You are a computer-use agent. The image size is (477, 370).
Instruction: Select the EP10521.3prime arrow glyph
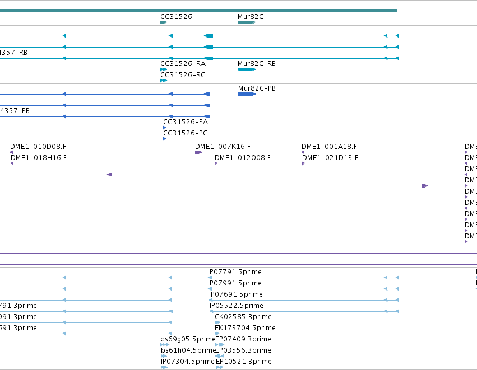[219, 367]
